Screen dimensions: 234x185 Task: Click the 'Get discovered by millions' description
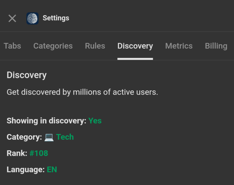point(82,92)
